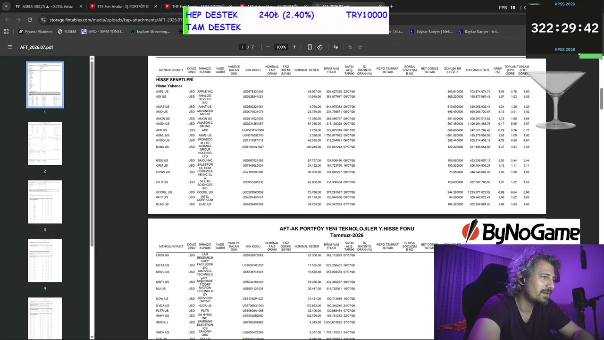Click the LRCX US security cell

(162, 255)
